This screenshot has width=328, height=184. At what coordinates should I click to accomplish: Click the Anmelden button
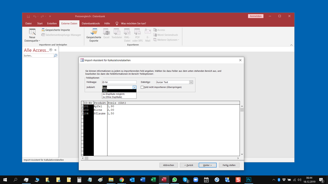[x=255, y=16]
